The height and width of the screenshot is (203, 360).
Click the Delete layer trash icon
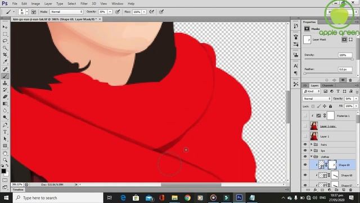coord(350,190)
